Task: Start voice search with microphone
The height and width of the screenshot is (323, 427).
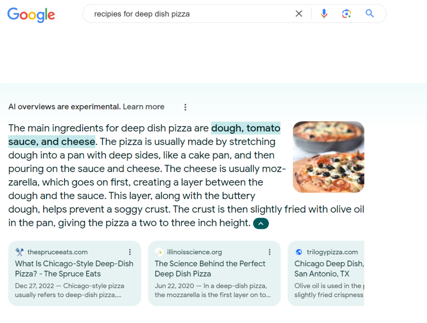Action: click(x=324, y=14)
